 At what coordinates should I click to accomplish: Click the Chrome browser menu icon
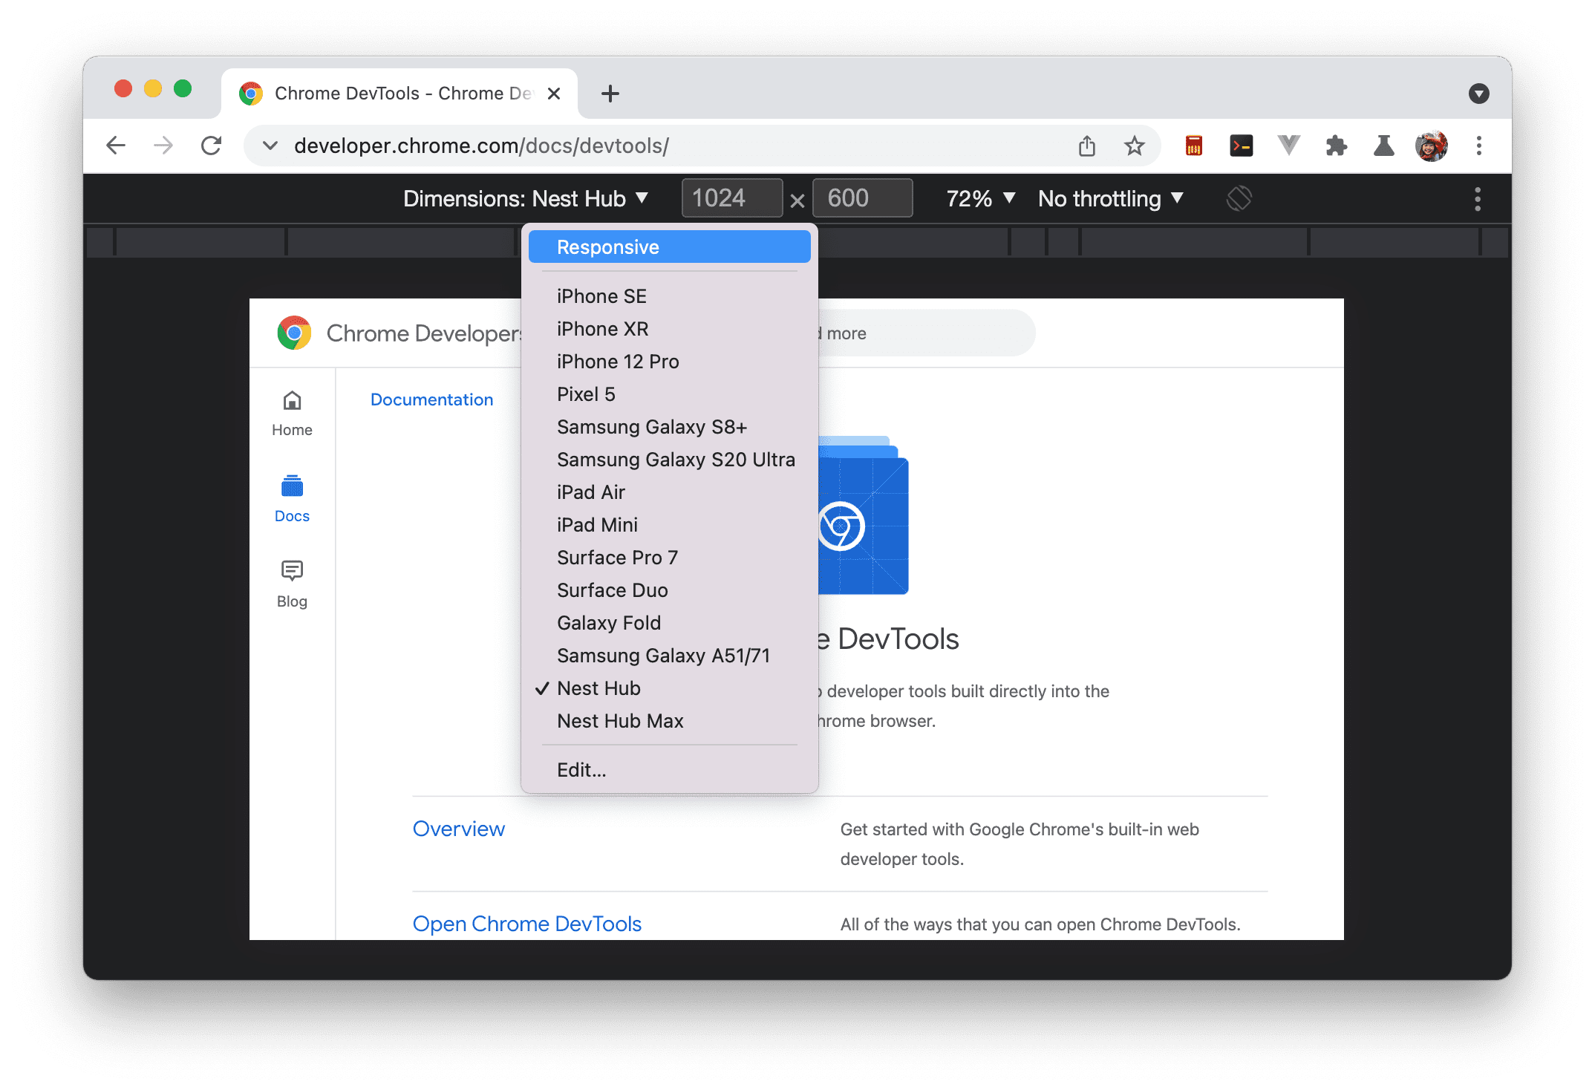(x=1480, y=144)
